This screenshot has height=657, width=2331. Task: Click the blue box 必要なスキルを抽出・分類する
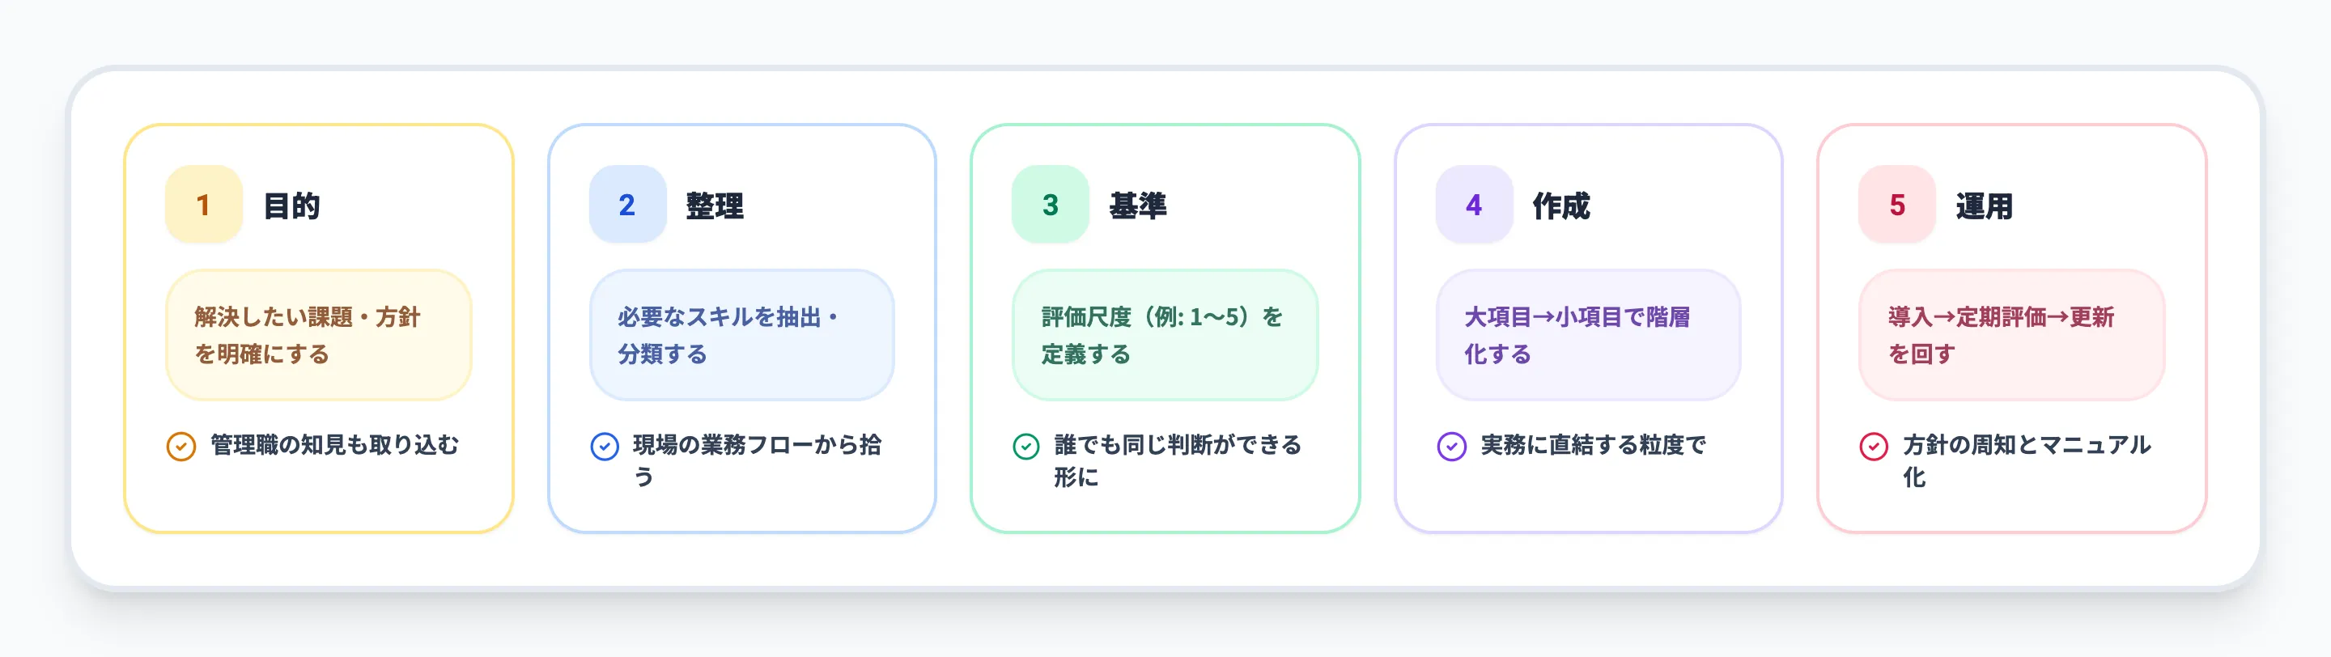point(742,335)
